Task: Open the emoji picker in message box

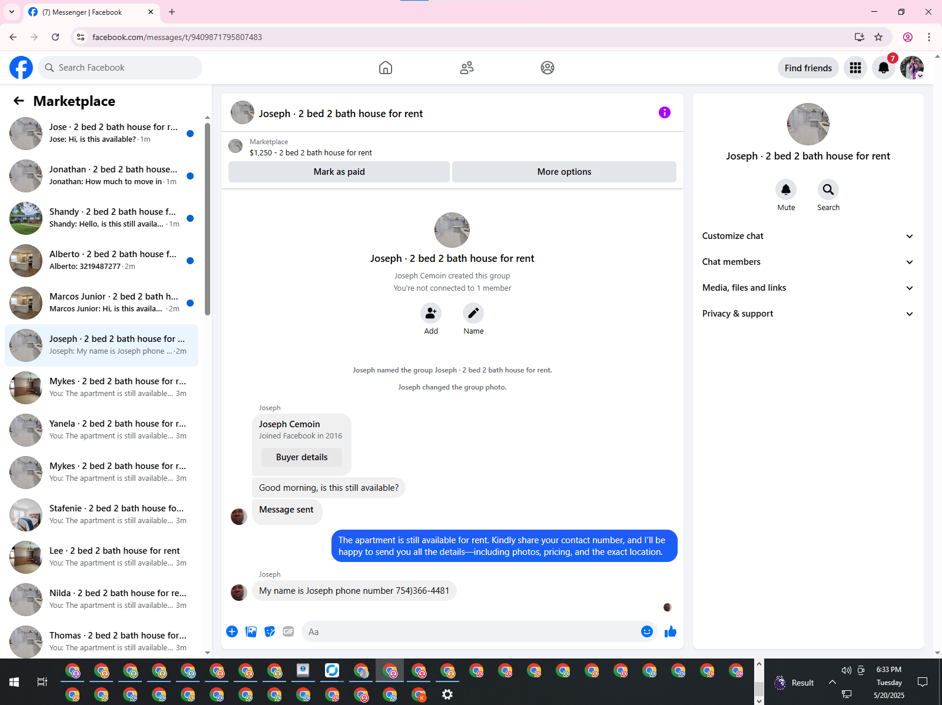Action: (647, 631)
